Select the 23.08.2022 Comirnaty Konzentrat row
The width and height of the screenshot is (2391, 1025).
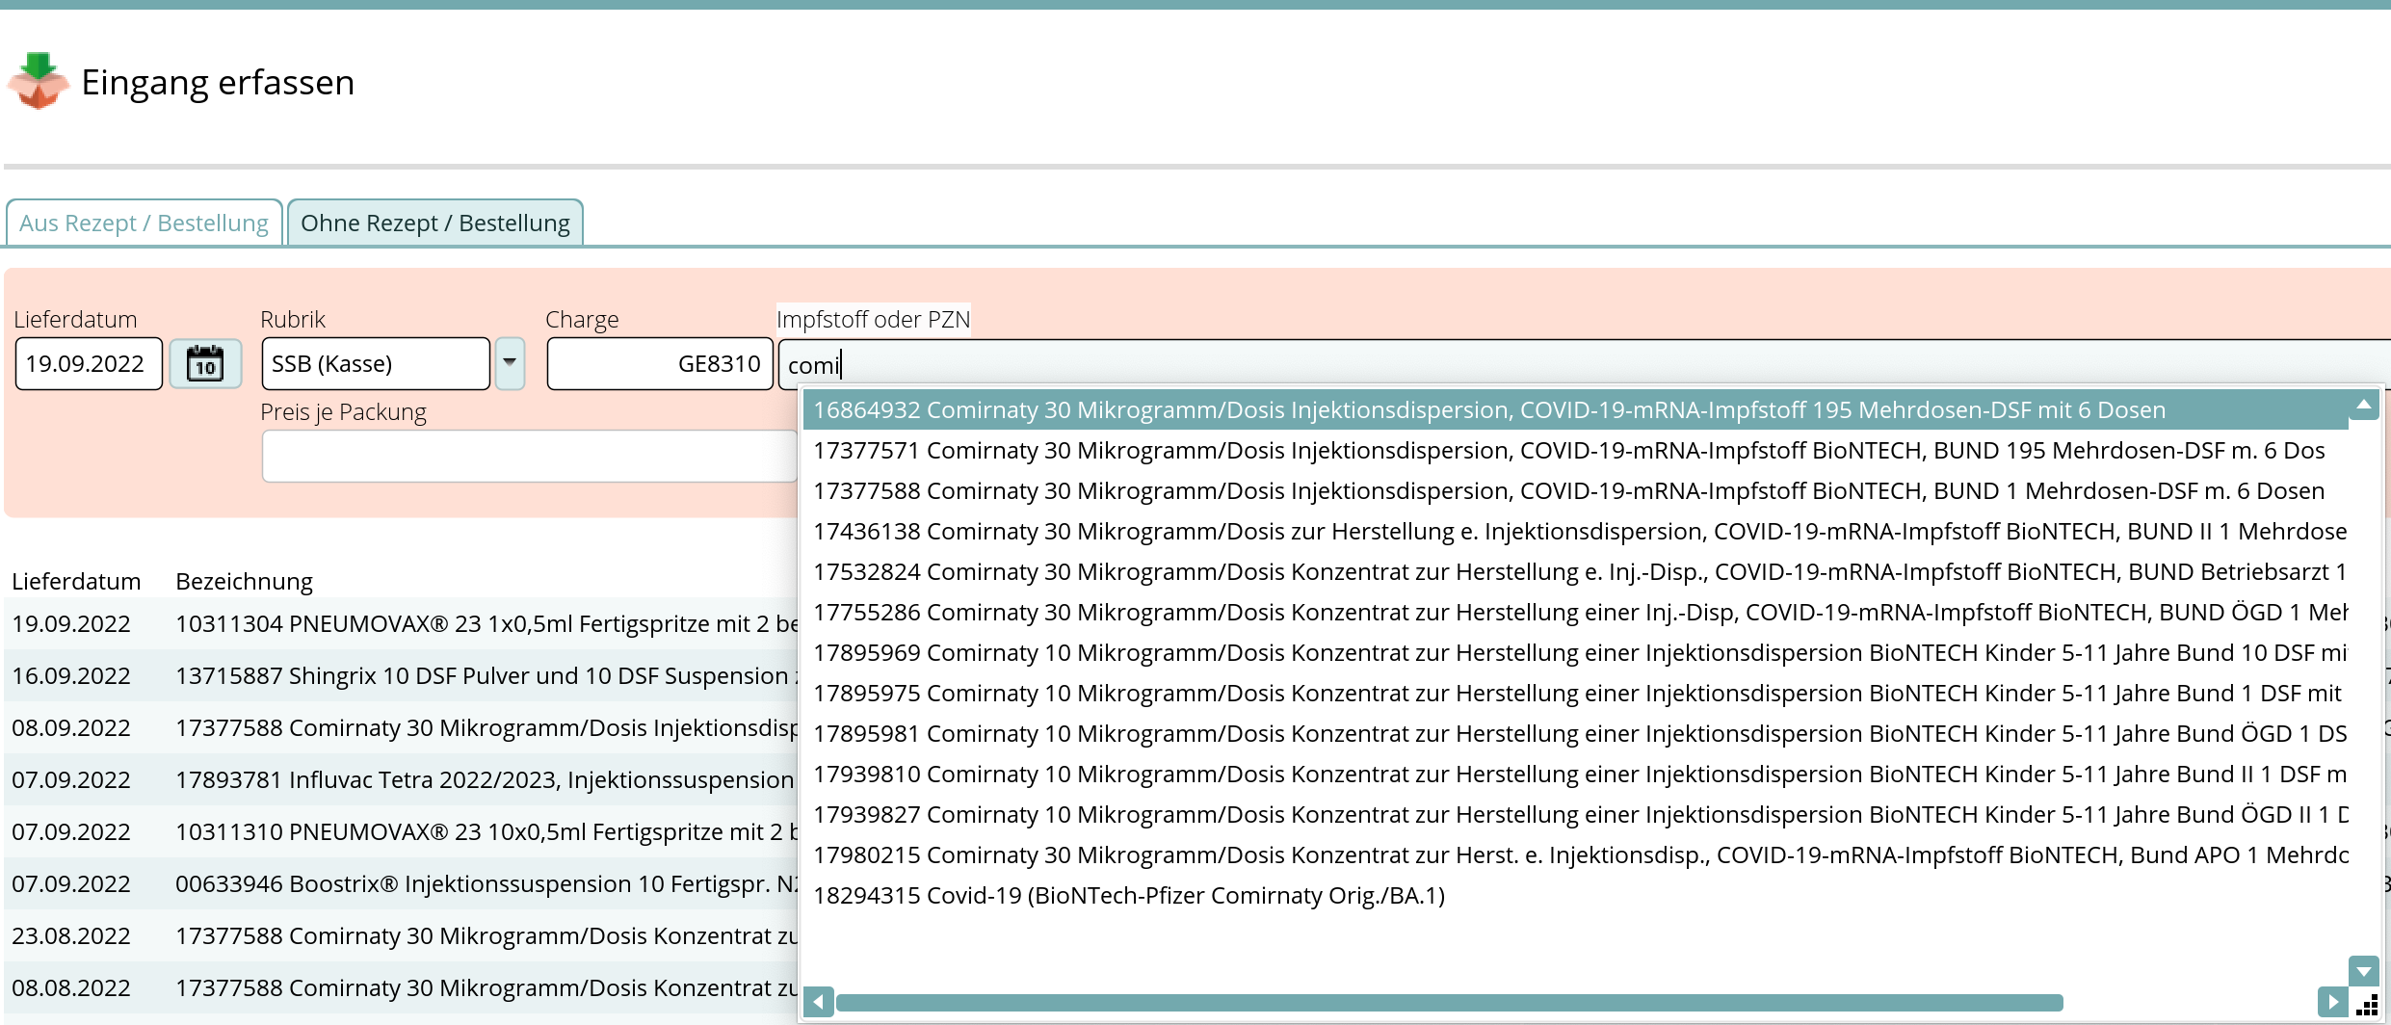(403, 935)
